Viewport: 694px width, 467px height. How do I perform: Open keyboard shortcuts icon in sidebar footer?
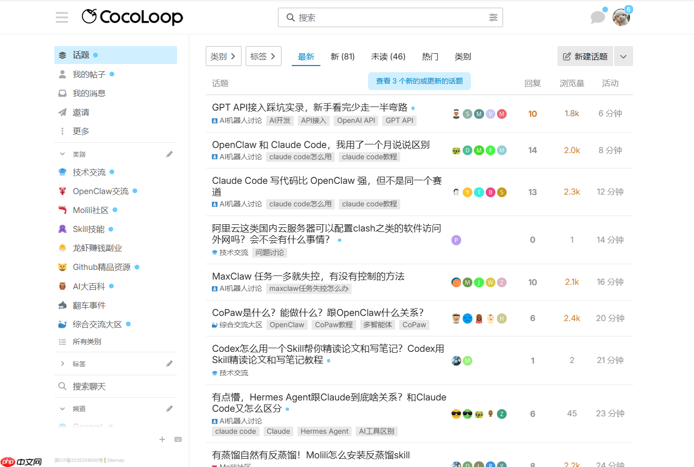tap(178, 439)
